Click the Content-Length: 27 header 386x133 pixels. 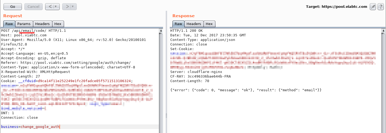pyautogui.click(x=21, y=76)
